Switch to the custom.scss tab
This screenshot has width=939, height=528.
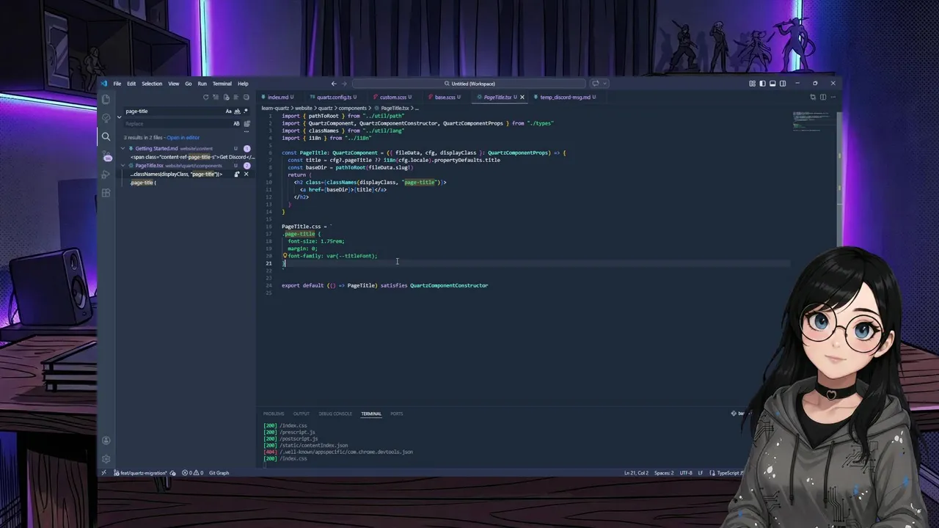[395, 97]
